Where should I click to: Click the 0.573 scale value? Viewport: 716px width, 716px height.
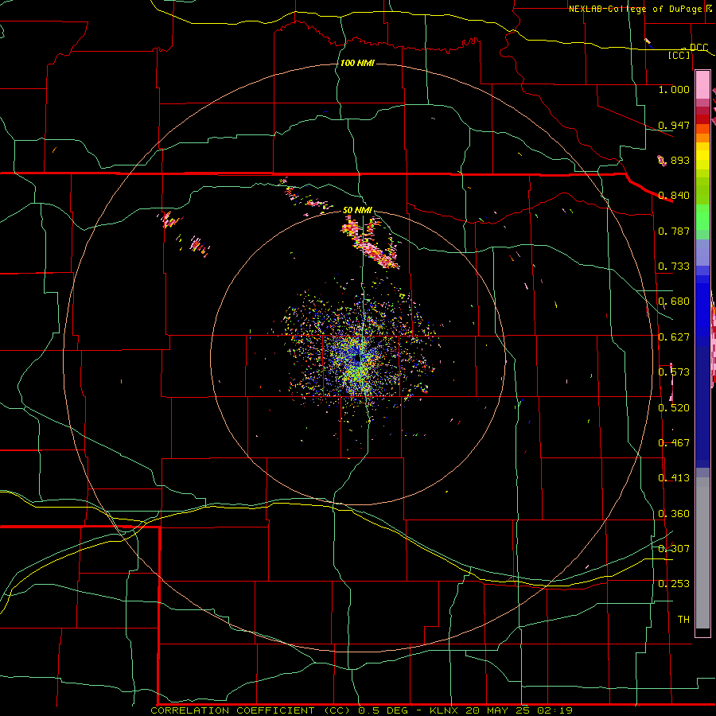coord(674,372)
